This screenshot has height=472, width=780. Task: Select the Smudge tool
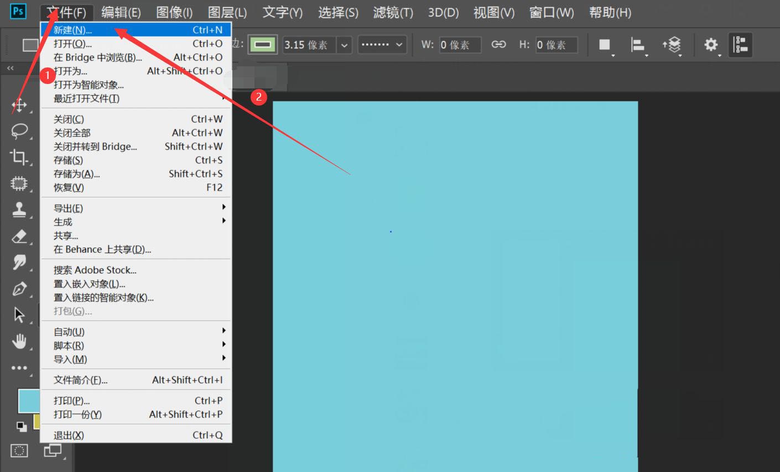point(19,262)
